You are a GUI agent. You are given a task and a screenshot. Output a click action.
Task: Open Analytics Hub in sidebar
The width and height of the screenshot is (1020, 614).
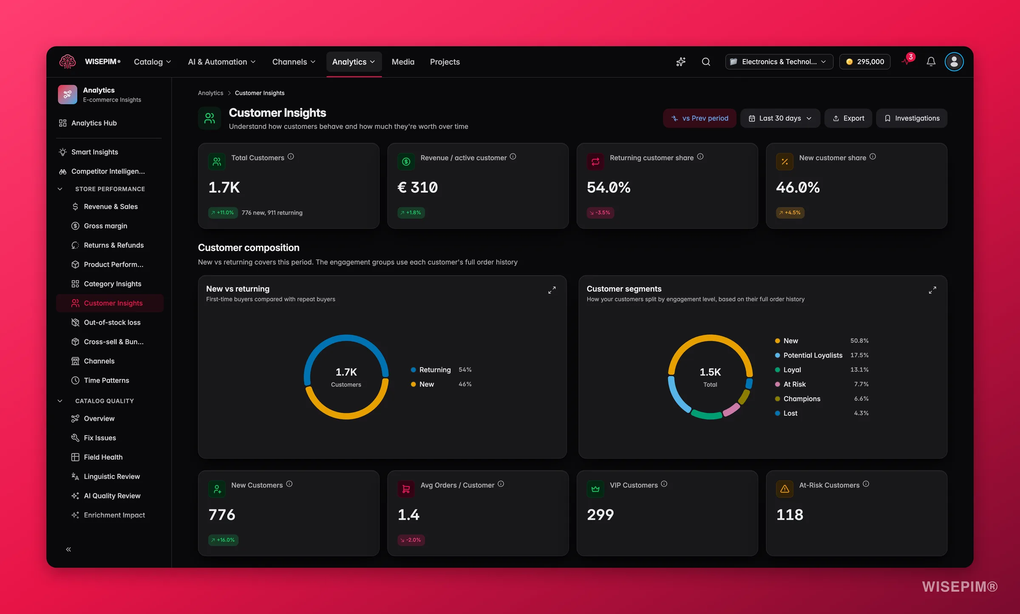click(x=110, y=123)
